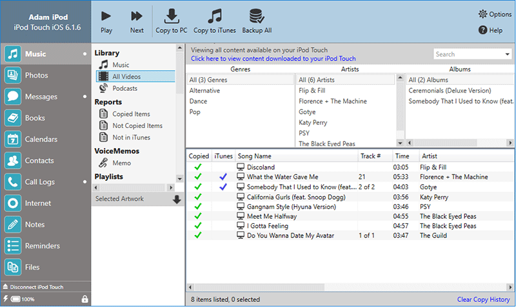Open Call Logs section
The height and width of the screenshot is (307, 516).
tap(46, 182)
